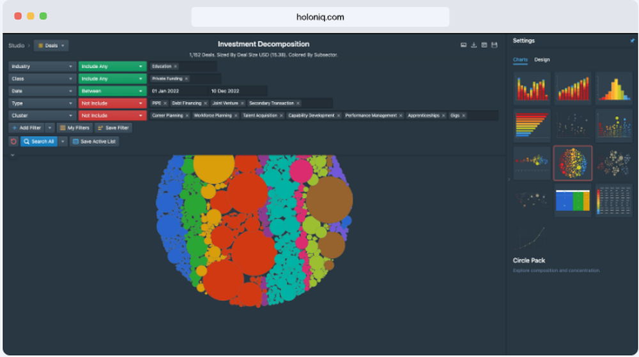
Task: Select the horizontal bar chart thumbnail
Action: point(532,125)
